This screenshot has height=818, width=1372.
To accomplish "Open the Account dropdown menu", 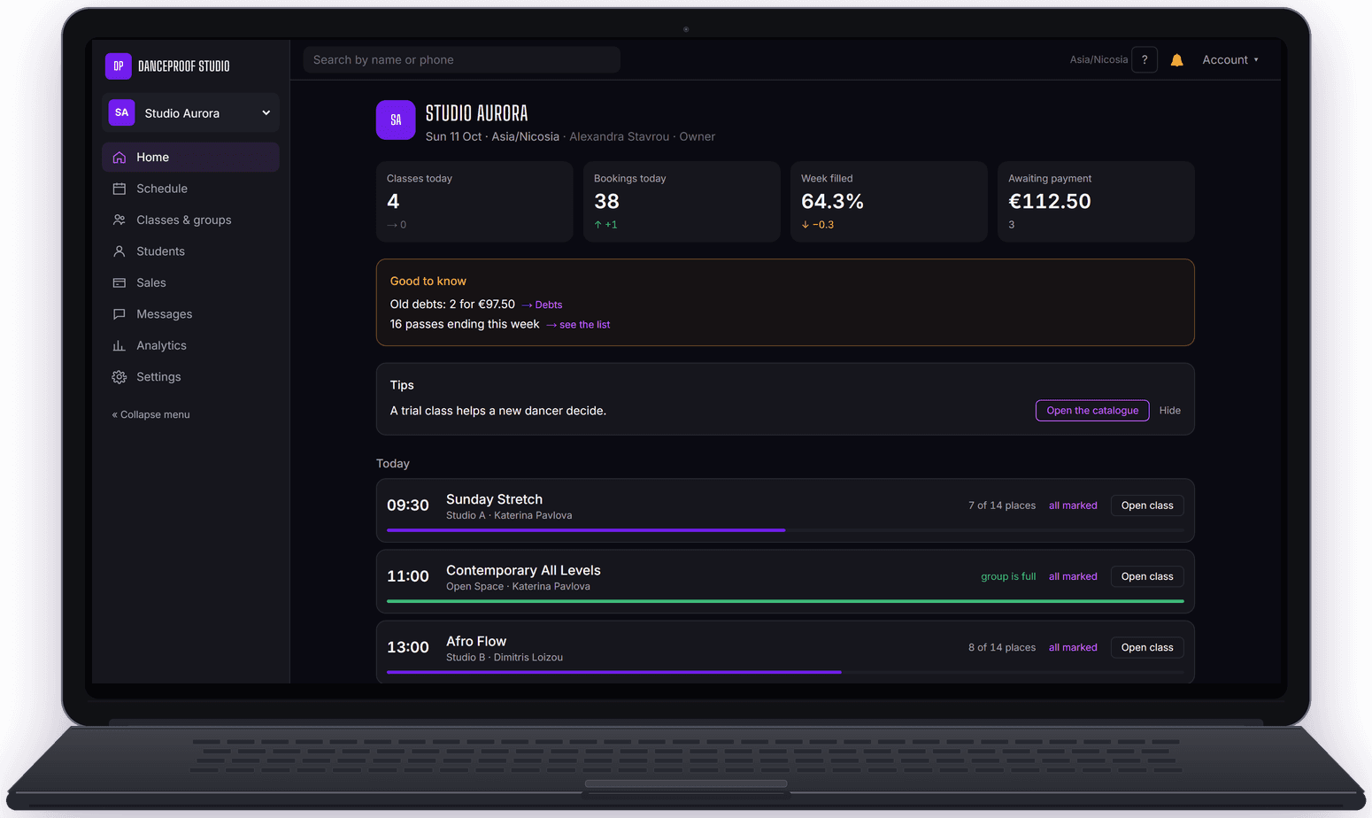I will (x=1230, y=60).
